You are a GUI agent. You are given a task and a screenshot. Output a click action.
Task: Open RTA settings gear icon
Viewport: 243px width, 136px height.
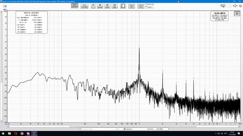click(240, 6)
